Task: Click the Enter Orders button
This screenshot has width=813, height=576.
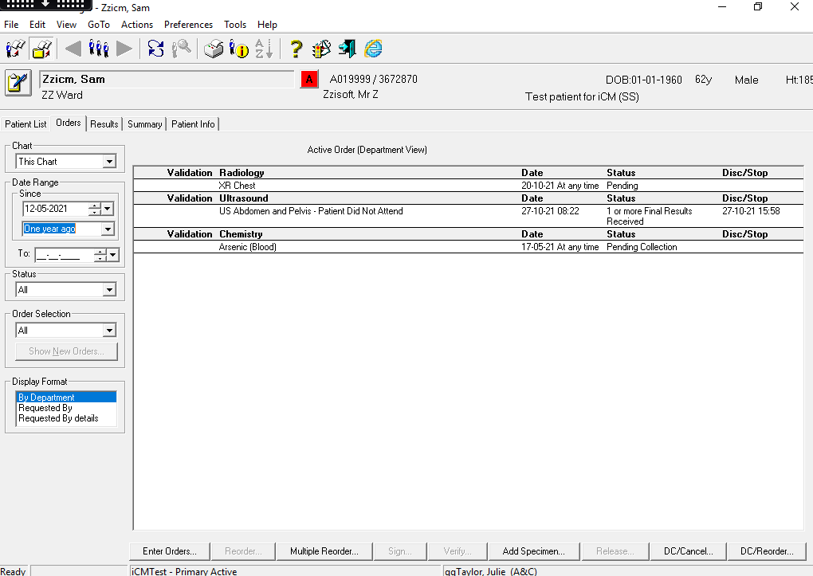Action: [170, 551]
